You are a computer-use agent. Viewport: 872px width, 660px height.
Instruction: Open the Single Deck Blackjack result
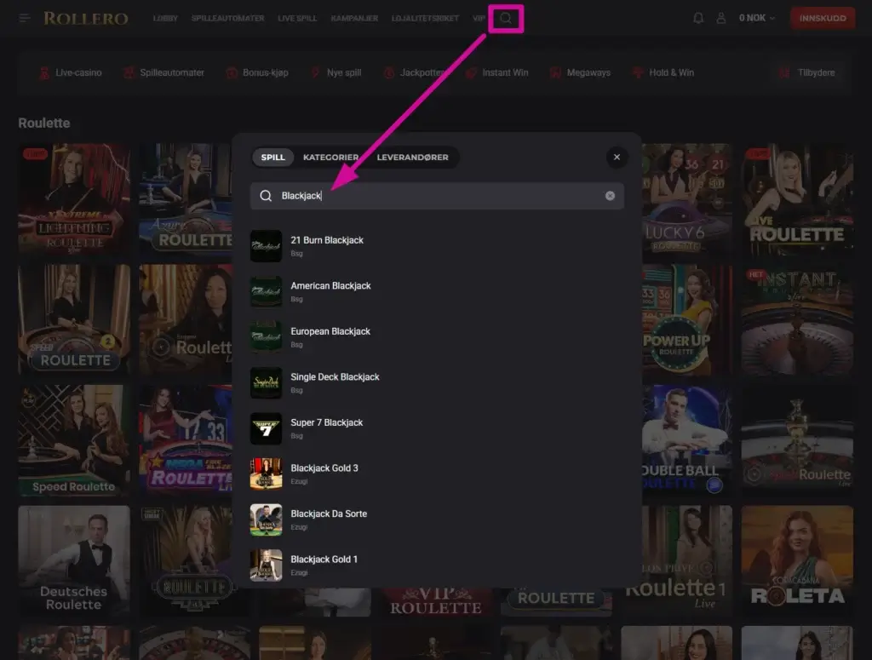pos(437,382)
